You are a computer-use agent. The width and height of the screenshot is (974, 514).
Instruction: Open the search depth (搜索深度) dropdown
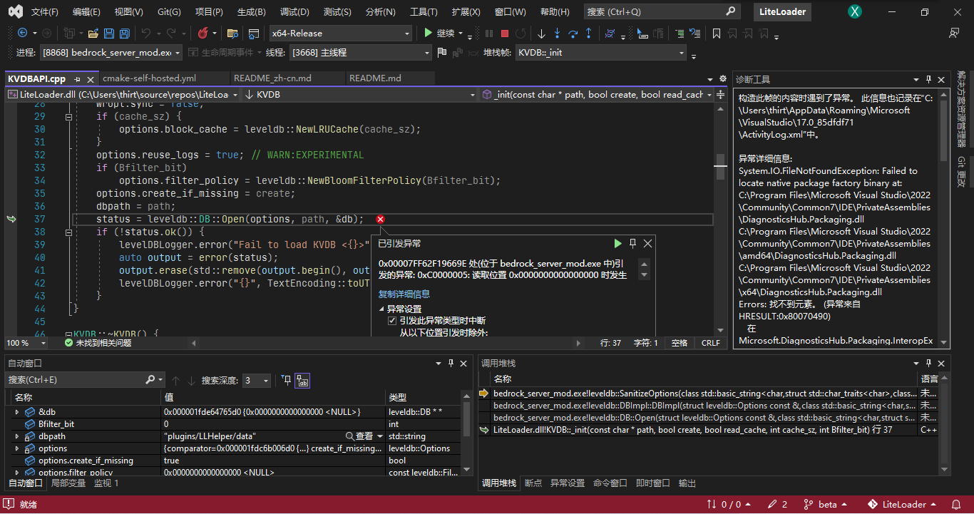point(257,380)
